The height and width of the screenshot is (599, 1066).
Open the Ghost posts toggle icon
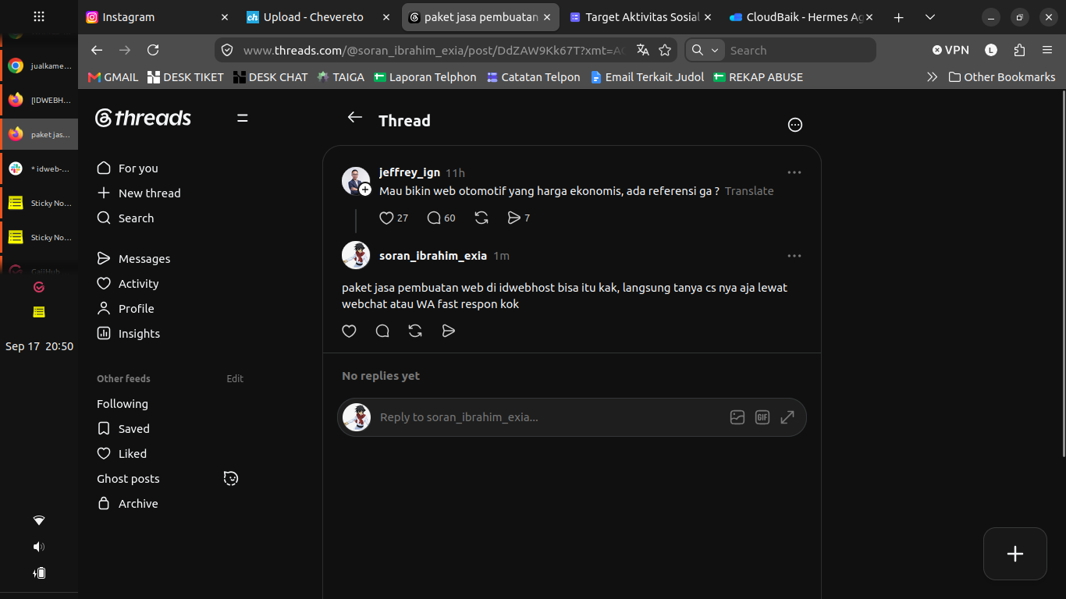pos(231,478)
